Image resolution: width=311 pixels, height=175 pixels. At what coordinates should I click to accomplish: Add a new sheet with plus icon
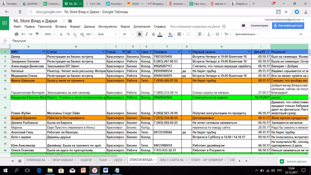point(13,161)
